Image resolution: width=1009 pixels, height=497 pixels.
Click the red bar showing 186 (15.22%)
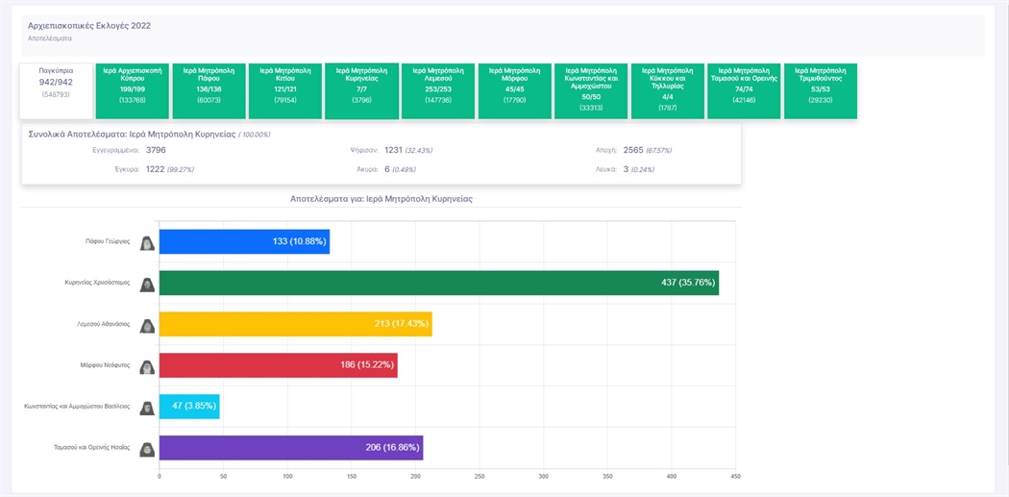pyautogui.click(x=278, y=366)
